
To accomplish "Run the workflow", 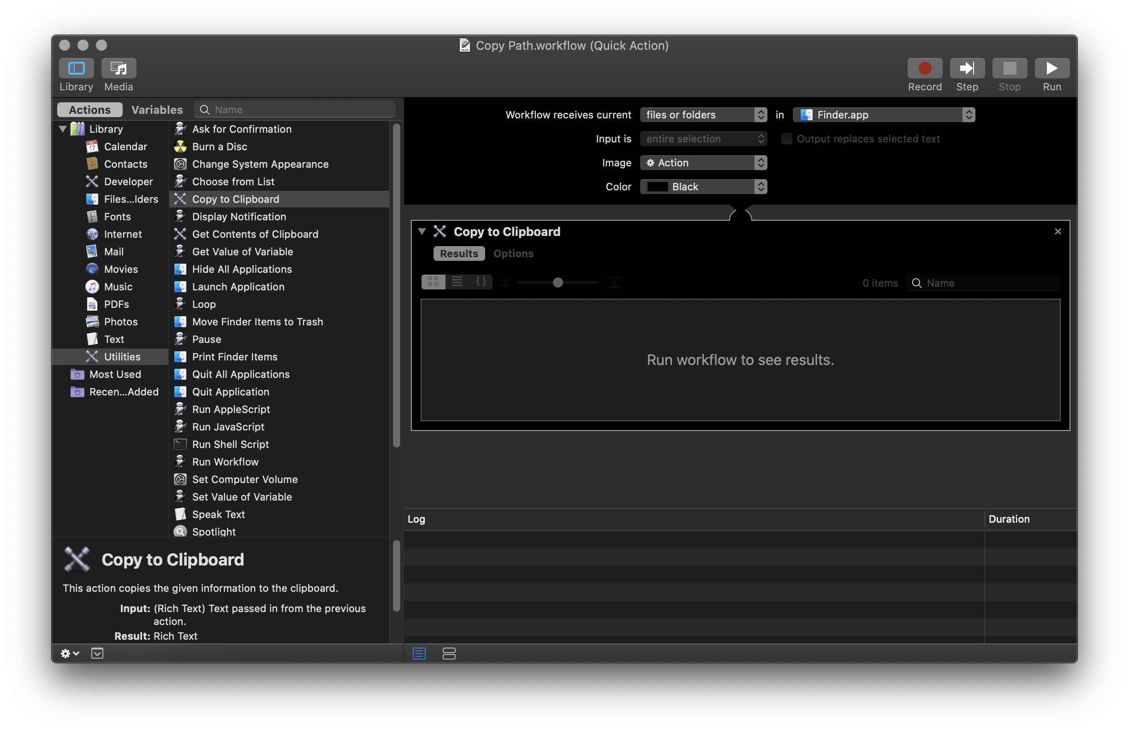I will 1052,68.
